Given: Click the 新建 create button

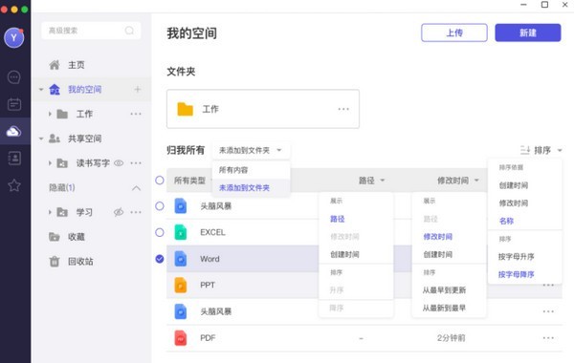Looking at the screenshot, I should tap(528, 32).
